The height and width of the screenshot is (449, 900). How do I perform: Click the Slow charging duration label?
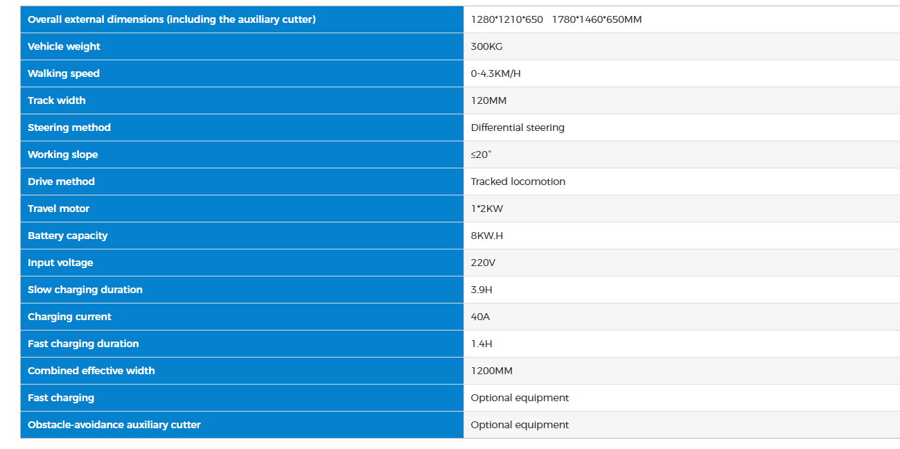coord(85,290)
